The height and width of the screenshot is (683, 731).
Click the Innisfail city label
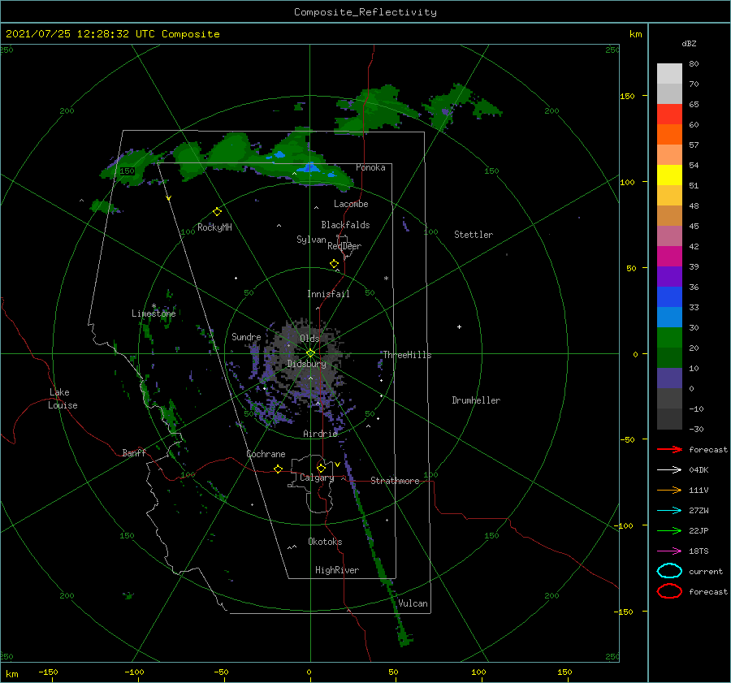(x=328, y=294)
